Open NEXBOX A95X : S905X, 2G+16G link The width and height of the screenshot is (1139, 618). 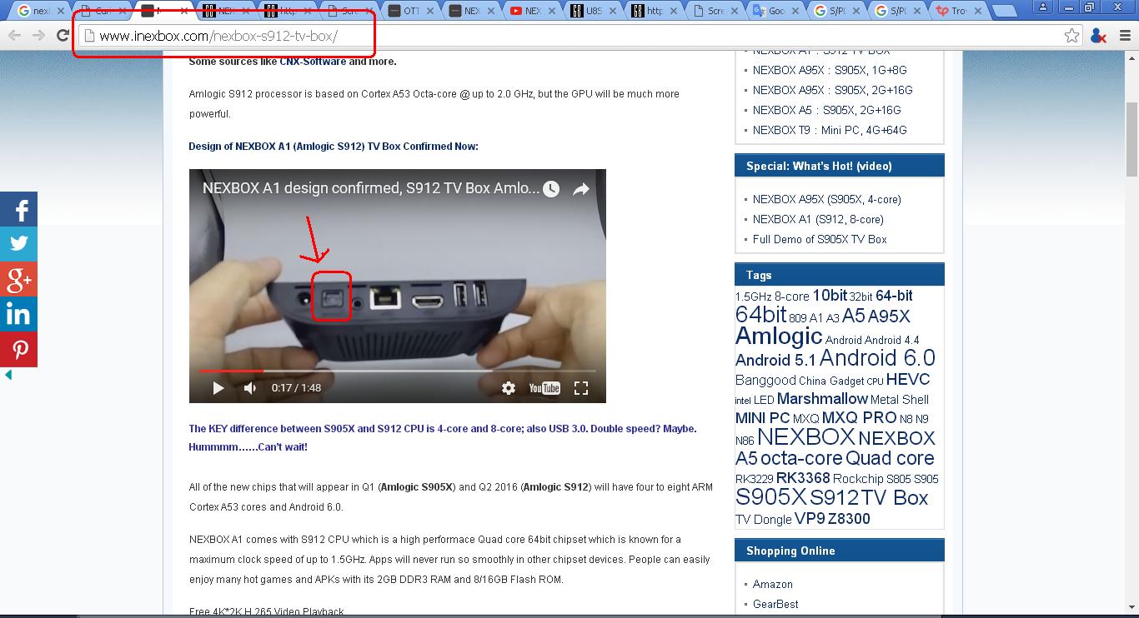[x=833, y=90]
